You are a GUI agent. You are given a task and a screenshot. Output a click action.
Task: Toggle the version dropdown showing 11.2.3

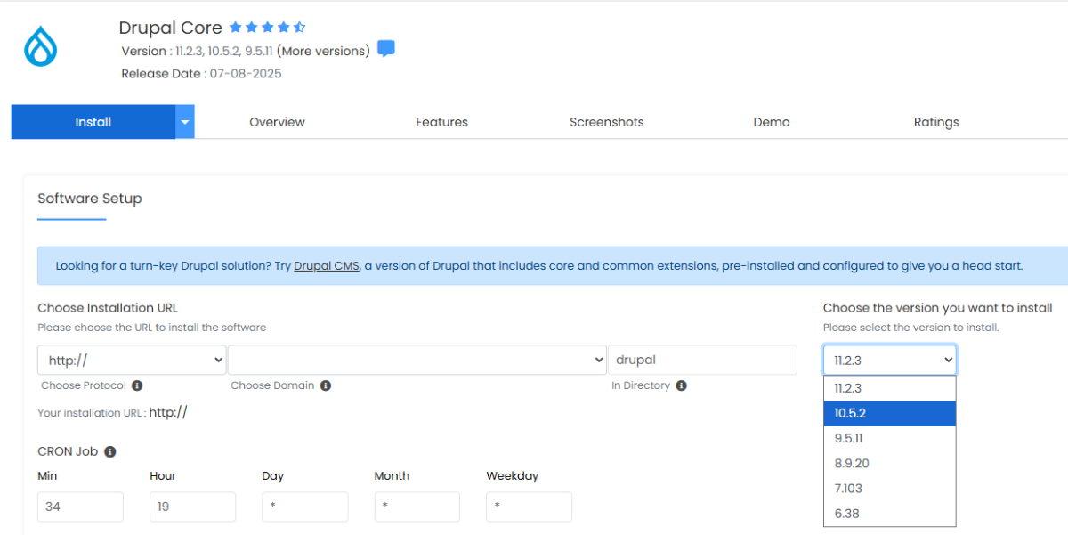tap(890, 360)
